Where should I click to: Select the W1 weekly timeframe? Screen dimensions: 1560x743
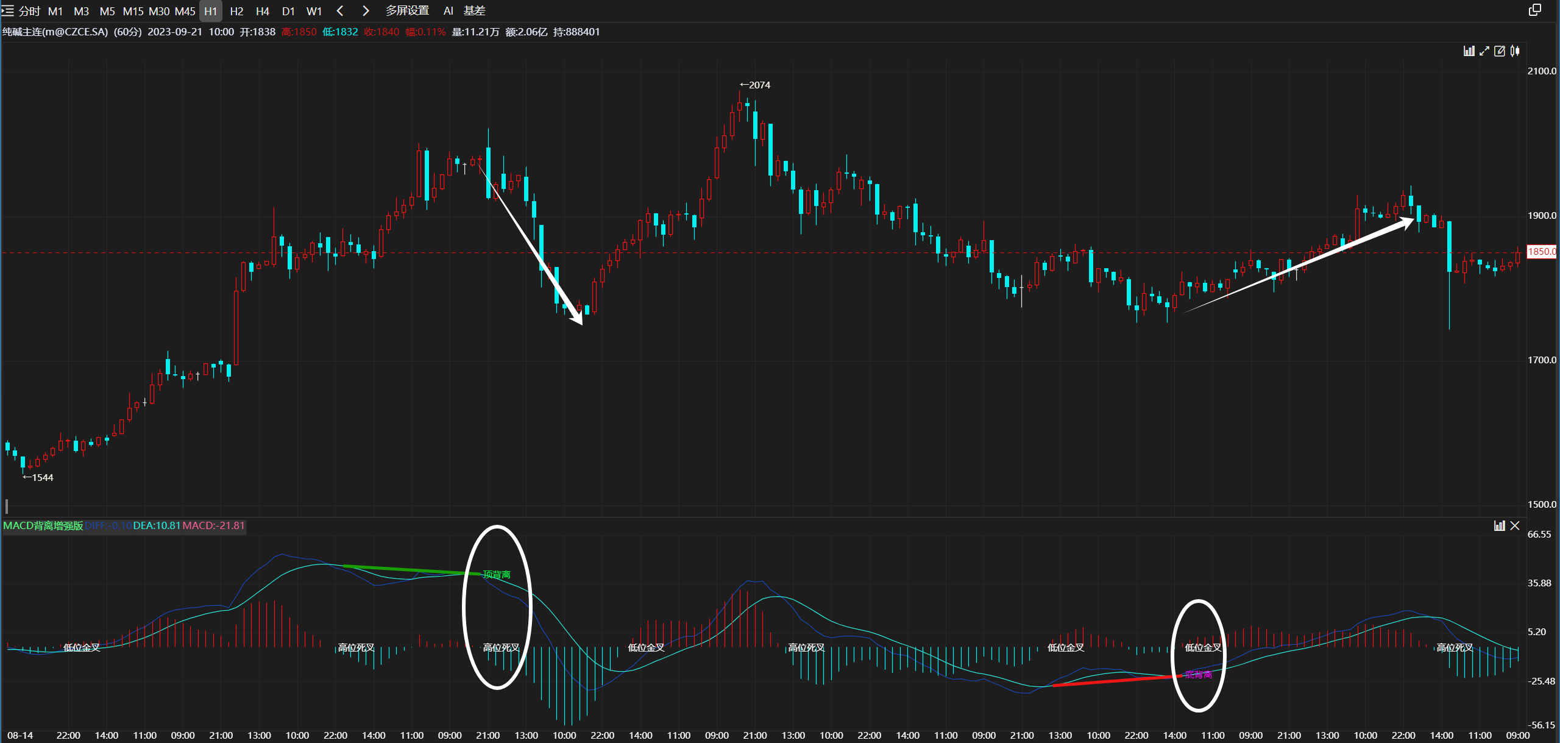tap(314, 11)
